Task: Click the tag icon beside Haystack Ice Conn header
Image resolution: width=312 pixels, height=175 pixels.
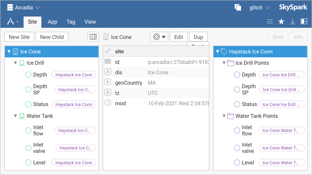Action: pyautogui.click(x=224, y=52)
